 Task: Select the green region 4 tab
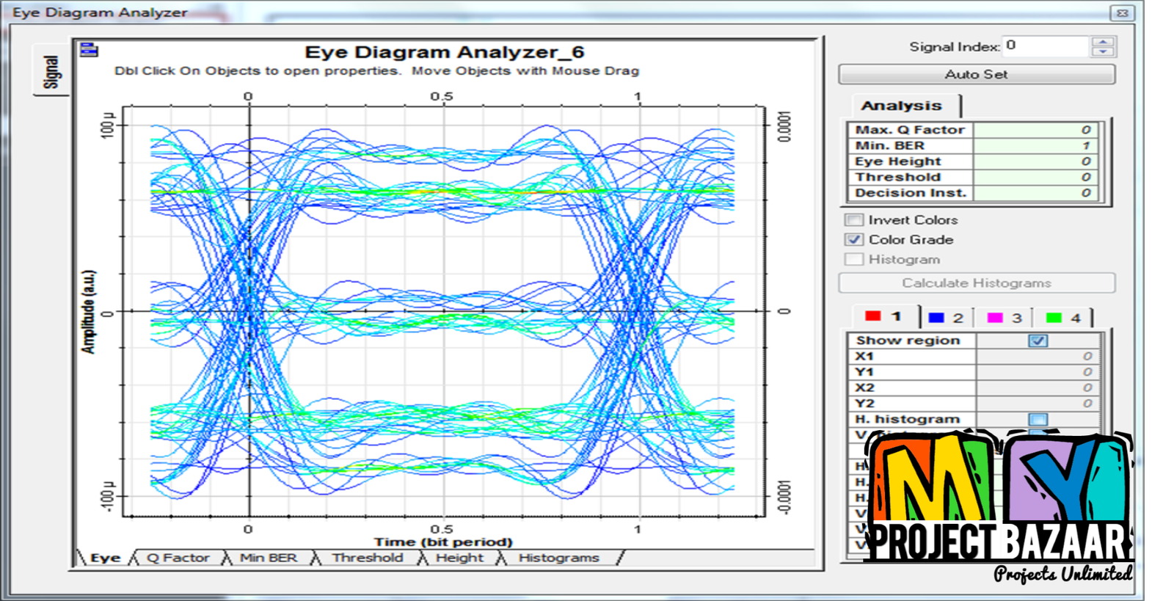1063,318
